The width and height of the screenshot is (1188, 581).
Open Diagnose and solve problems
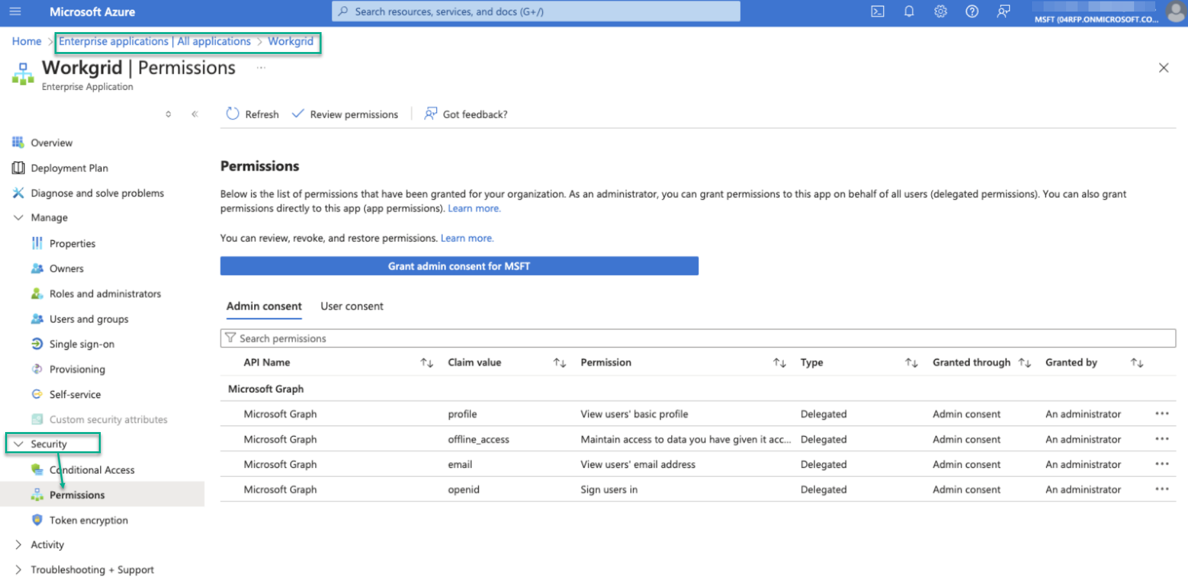point(97,193)
